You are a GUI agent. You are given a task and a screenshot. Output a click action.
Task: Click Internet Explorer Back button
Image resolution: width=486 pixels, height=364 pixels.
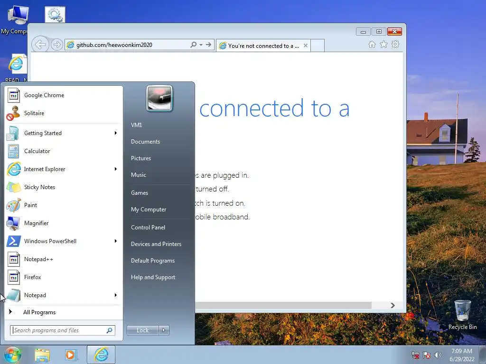tap(40, 45)
